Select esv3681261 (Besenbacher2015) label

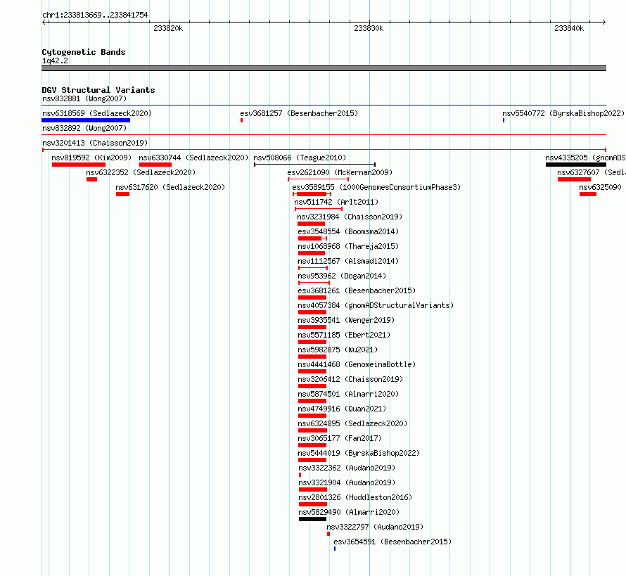[x=357, y=290]
